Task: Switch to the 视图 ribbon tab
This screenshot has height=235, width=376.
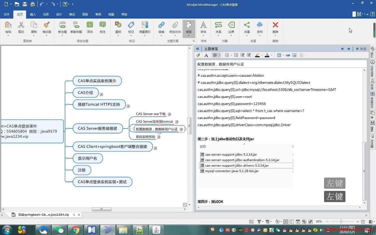Action: point(111,14)
